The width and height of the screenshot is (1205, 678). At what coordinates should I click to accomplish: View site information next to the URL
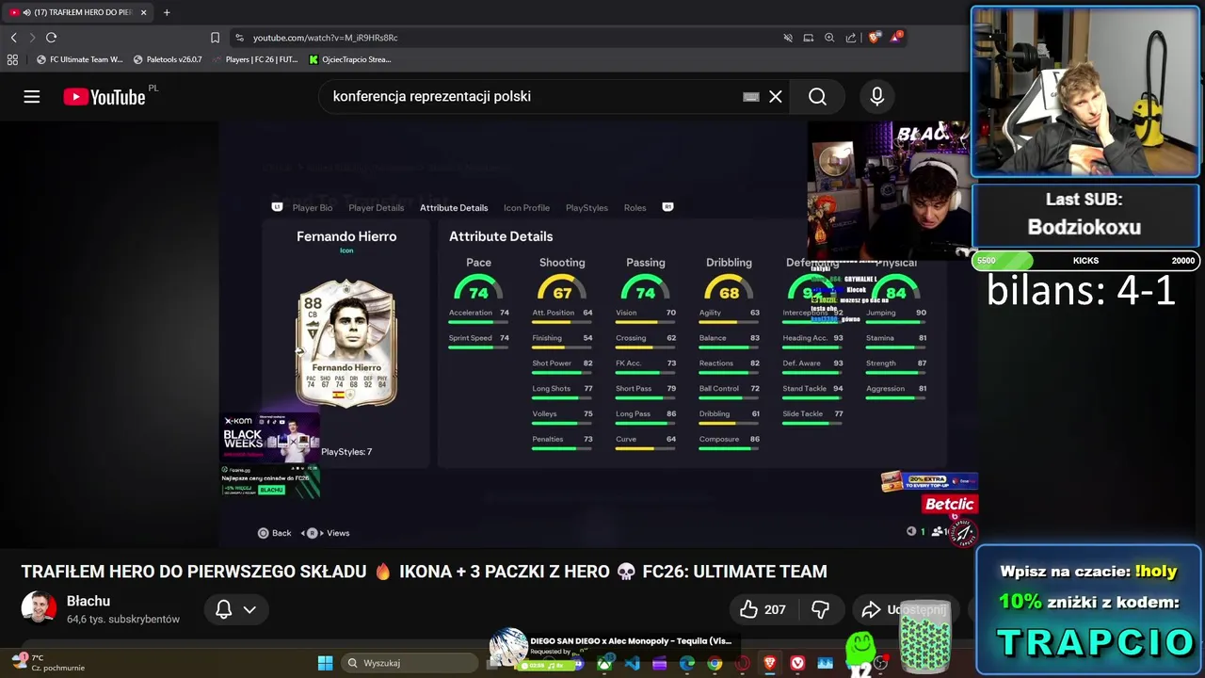tap(240, 38)
